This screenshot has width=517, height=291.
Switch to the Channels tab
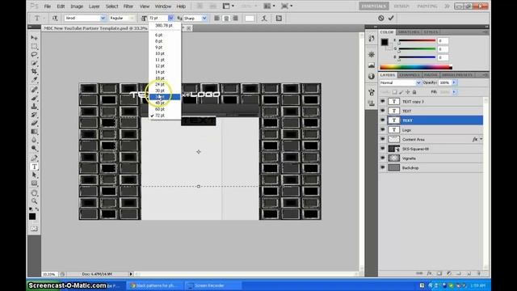410,75
